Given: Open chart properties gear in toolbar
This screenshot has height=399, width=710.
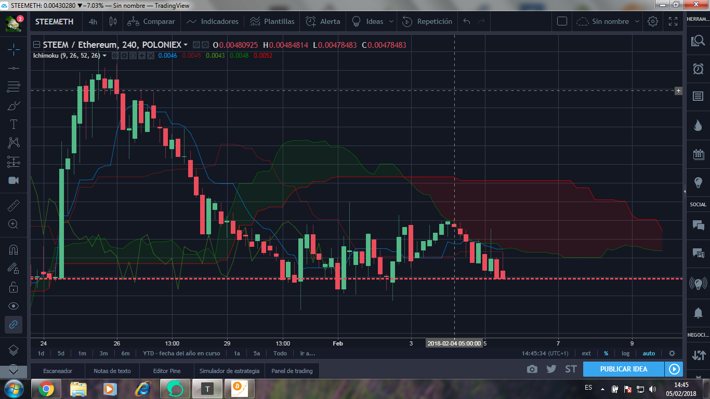Looking at the screenshot, I should [653, 21].
